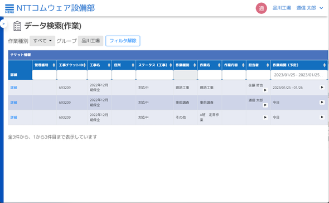
Task: Click arrow button under 佐藤 哲也
Action: pos(265,90)
